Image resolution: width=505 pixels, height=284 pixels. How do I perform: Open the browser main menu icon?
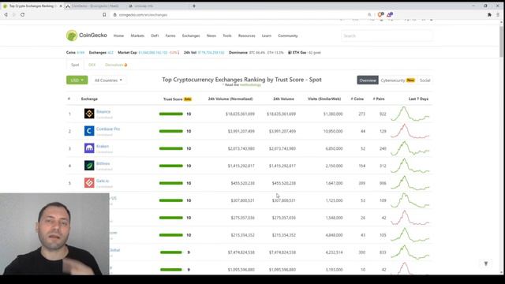coord(498,15)
